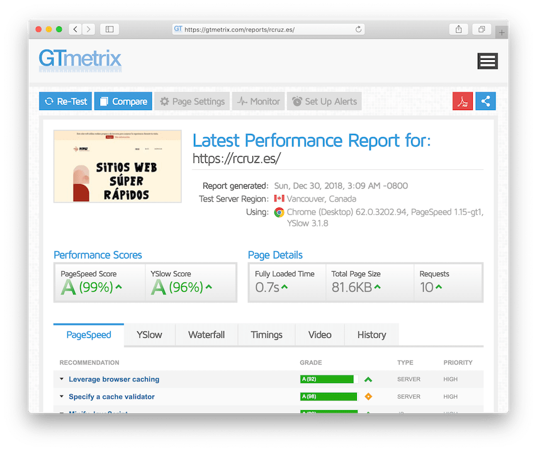Click the YSlow Score A (96%) value
This screenshot has width=537, height=451.
point(177,287)
